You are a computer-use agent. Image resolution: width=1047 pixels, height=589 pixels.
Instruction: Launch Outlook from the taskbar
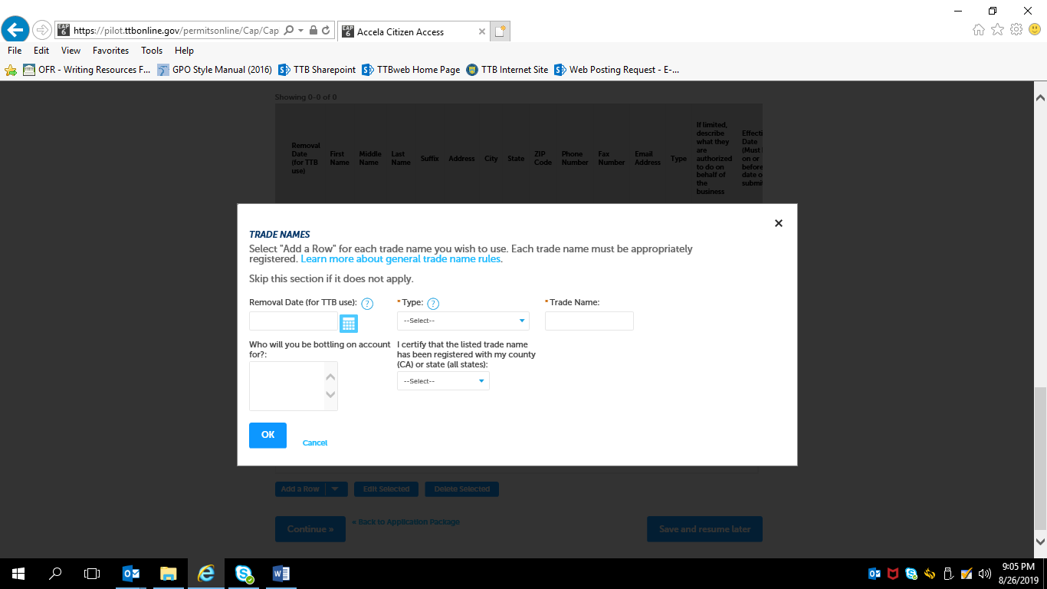point(131,573)
